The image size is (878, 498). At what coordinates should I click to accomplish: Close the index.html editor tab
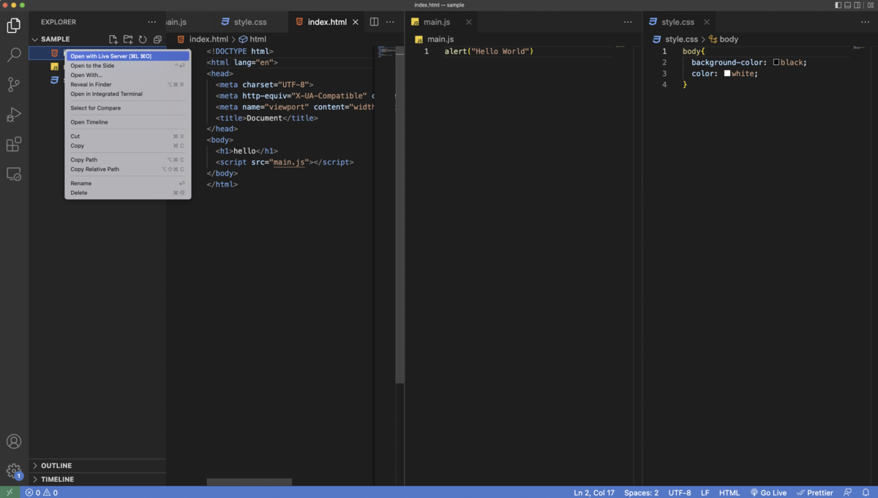(x=356, y=22)
